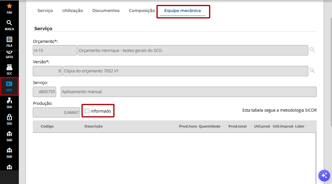332x184 pixels.
Task: Click the search magnifier next to Versão
Action: pos(312,70)
